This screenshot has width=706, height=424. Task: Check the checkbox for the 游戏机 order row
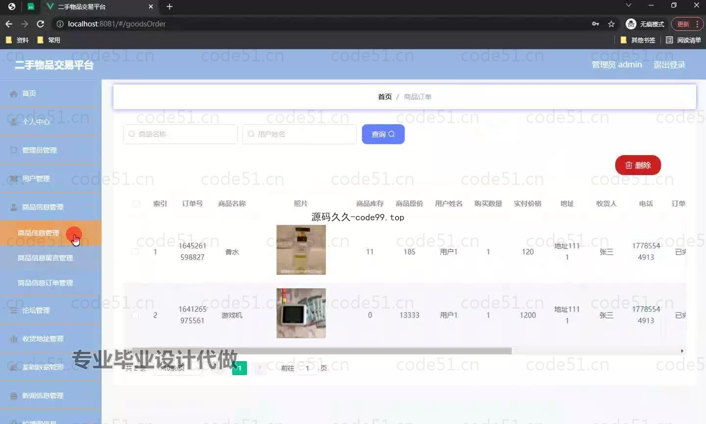tap(135, 315)
